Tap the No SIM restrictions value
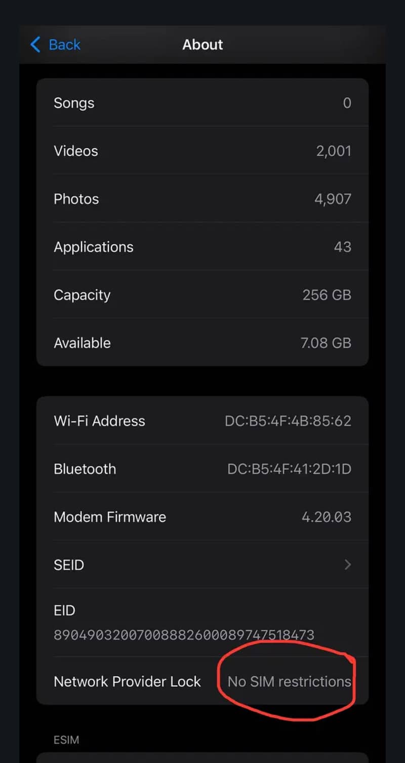The image size is (405, 763). [289, 681]
